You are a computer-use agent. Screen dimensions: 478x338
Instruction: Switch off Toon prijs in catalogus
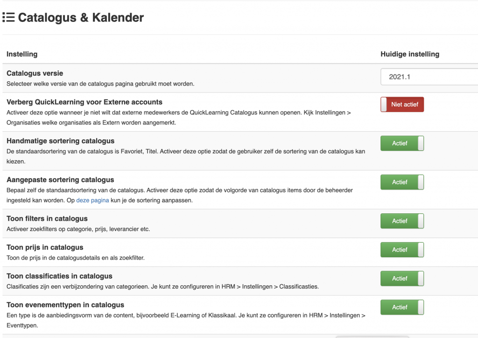click(x=402, y=250)
